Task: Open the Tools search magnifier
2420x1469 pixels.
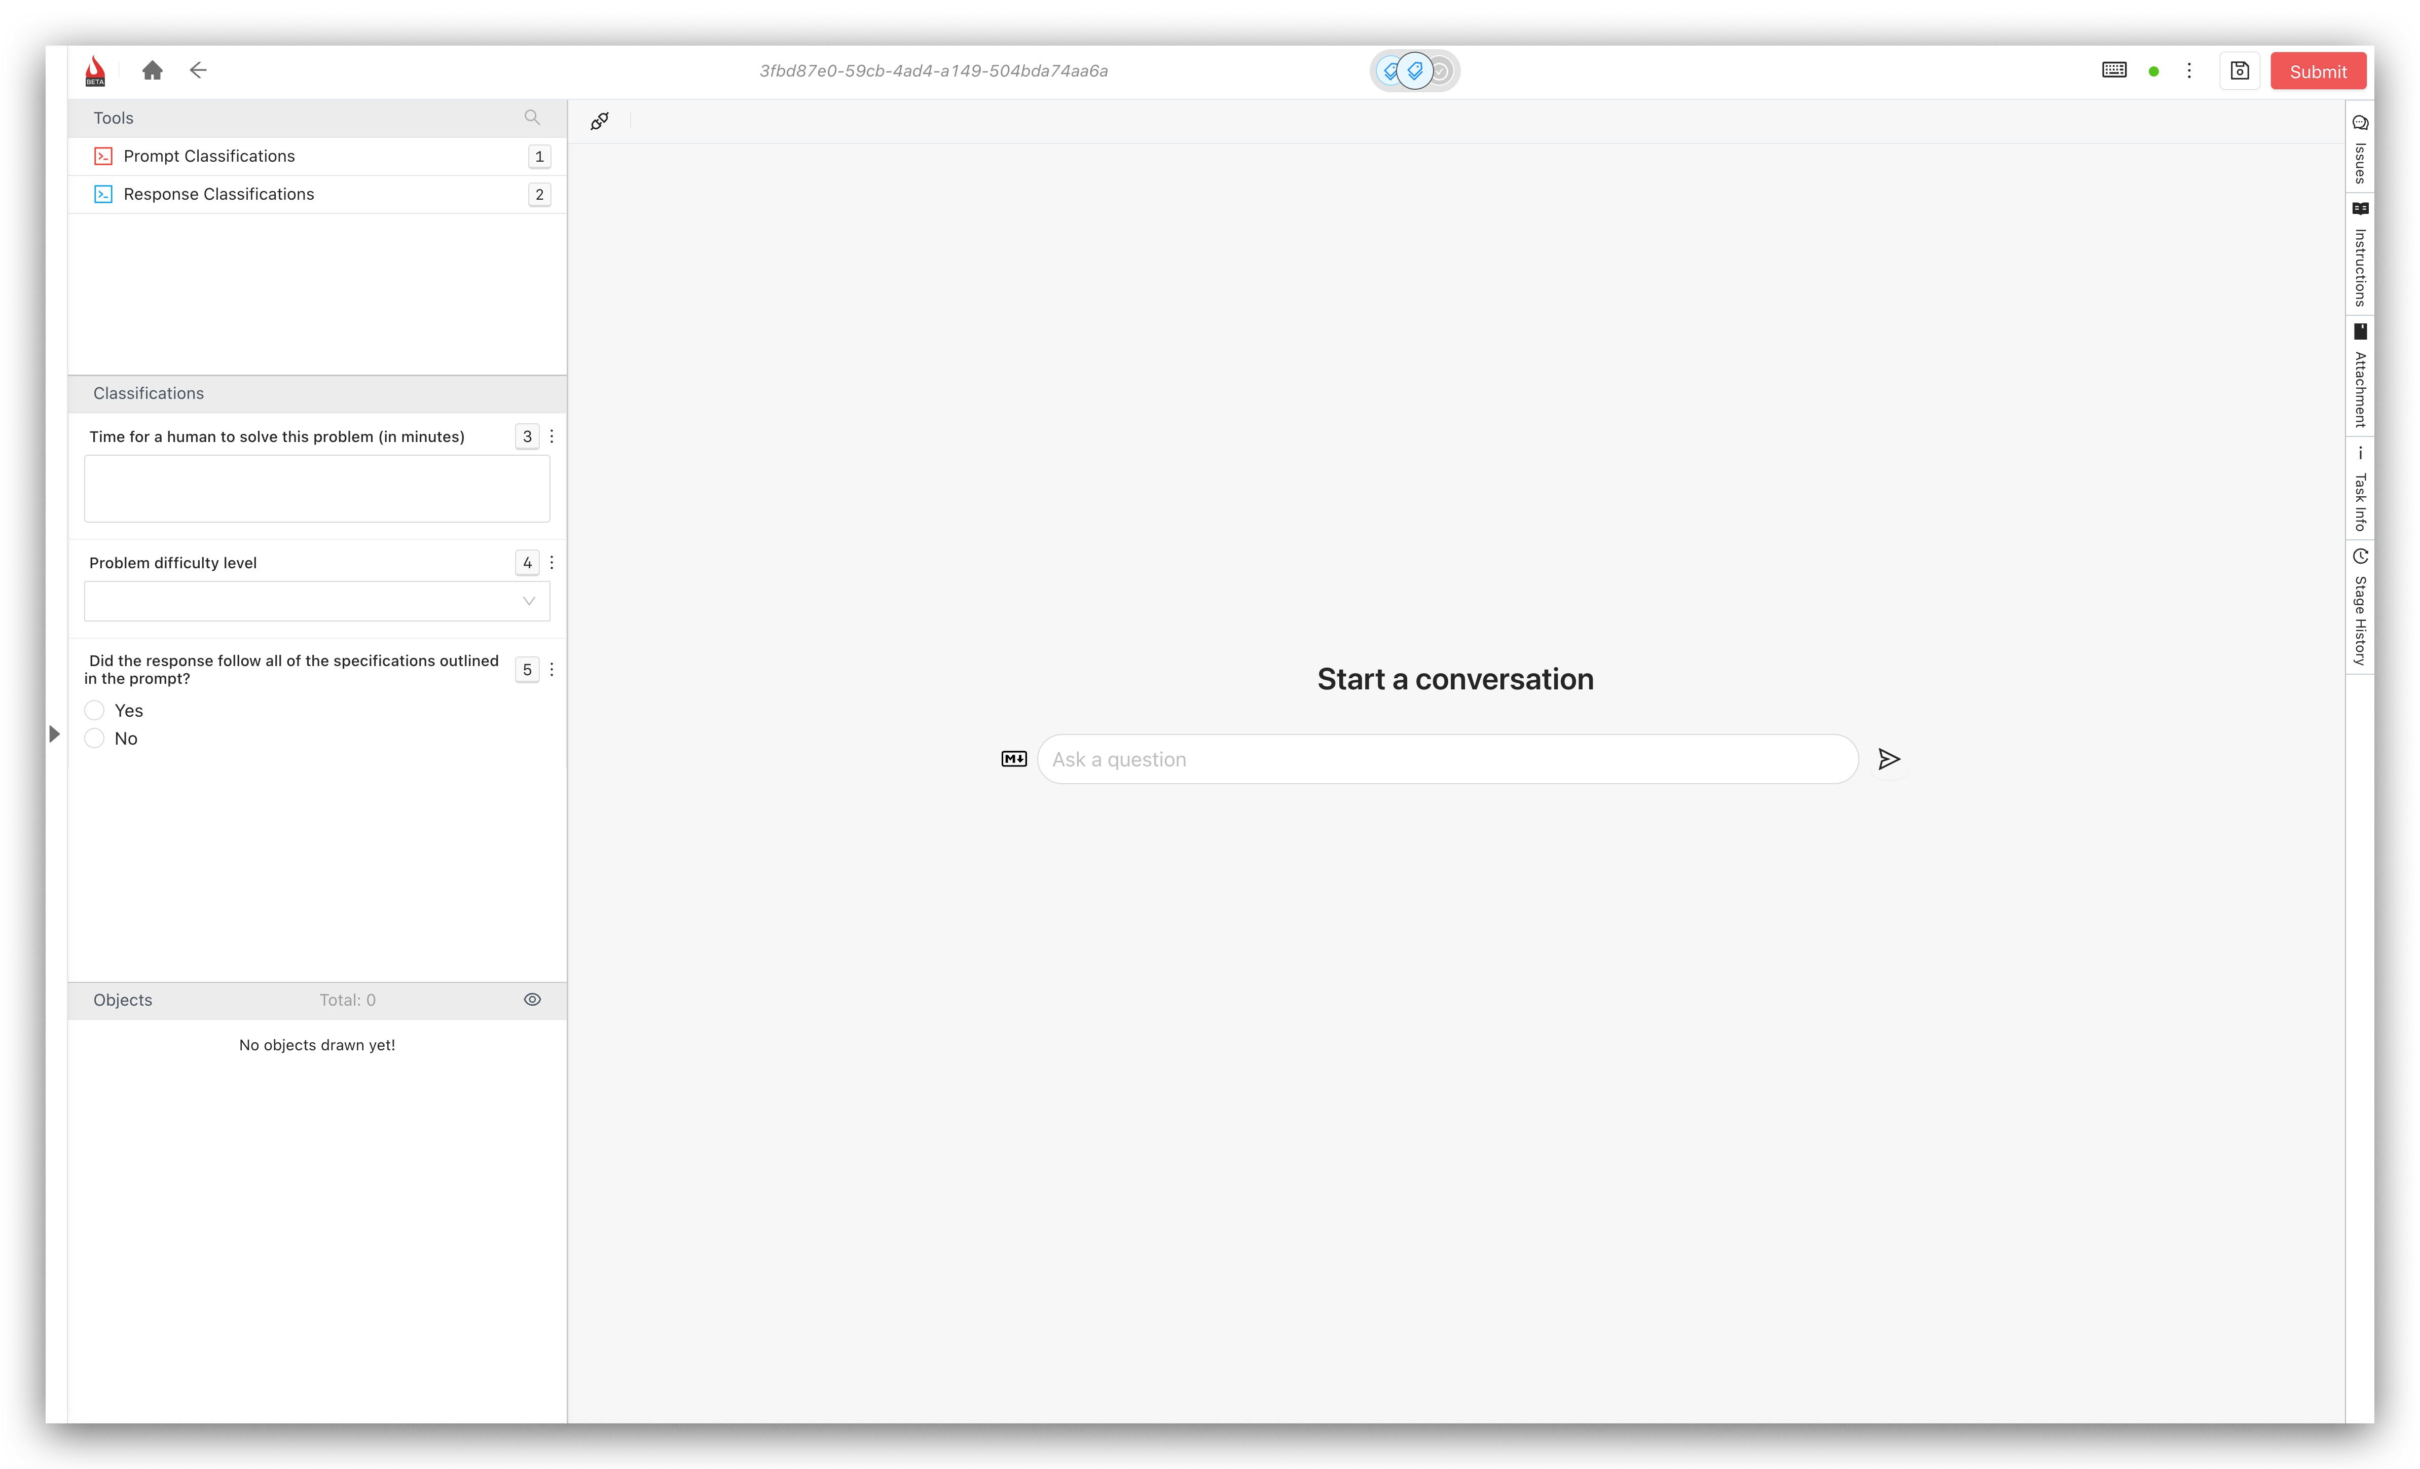Action: pyautogui.click(x=532, y=118)
